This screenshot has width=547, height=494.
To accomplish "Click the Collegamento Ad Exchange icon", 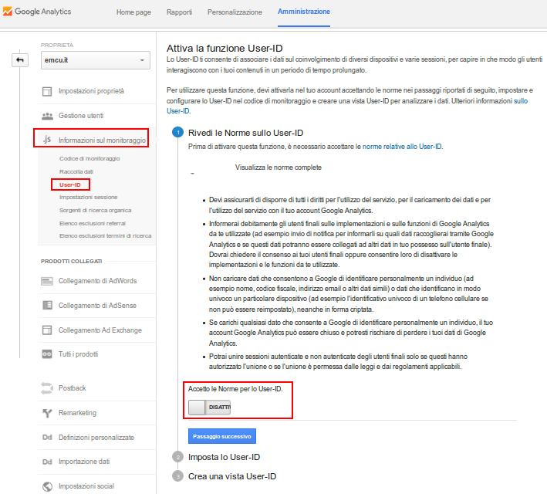I will pos(47,330).
